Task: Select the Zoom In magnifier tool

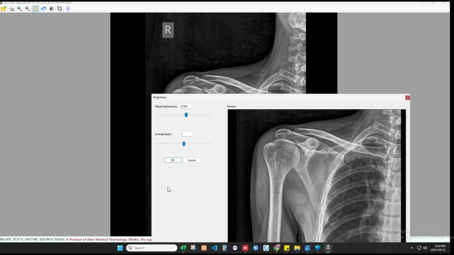Action: 20,8
